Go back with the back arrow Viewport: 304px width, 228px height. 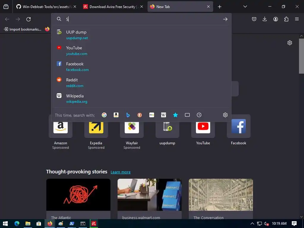[x=7, y=19]
